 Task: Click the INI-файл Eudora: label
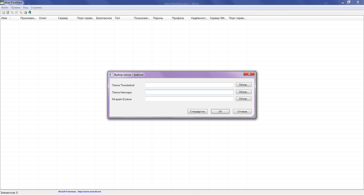(x=122, y=99)
